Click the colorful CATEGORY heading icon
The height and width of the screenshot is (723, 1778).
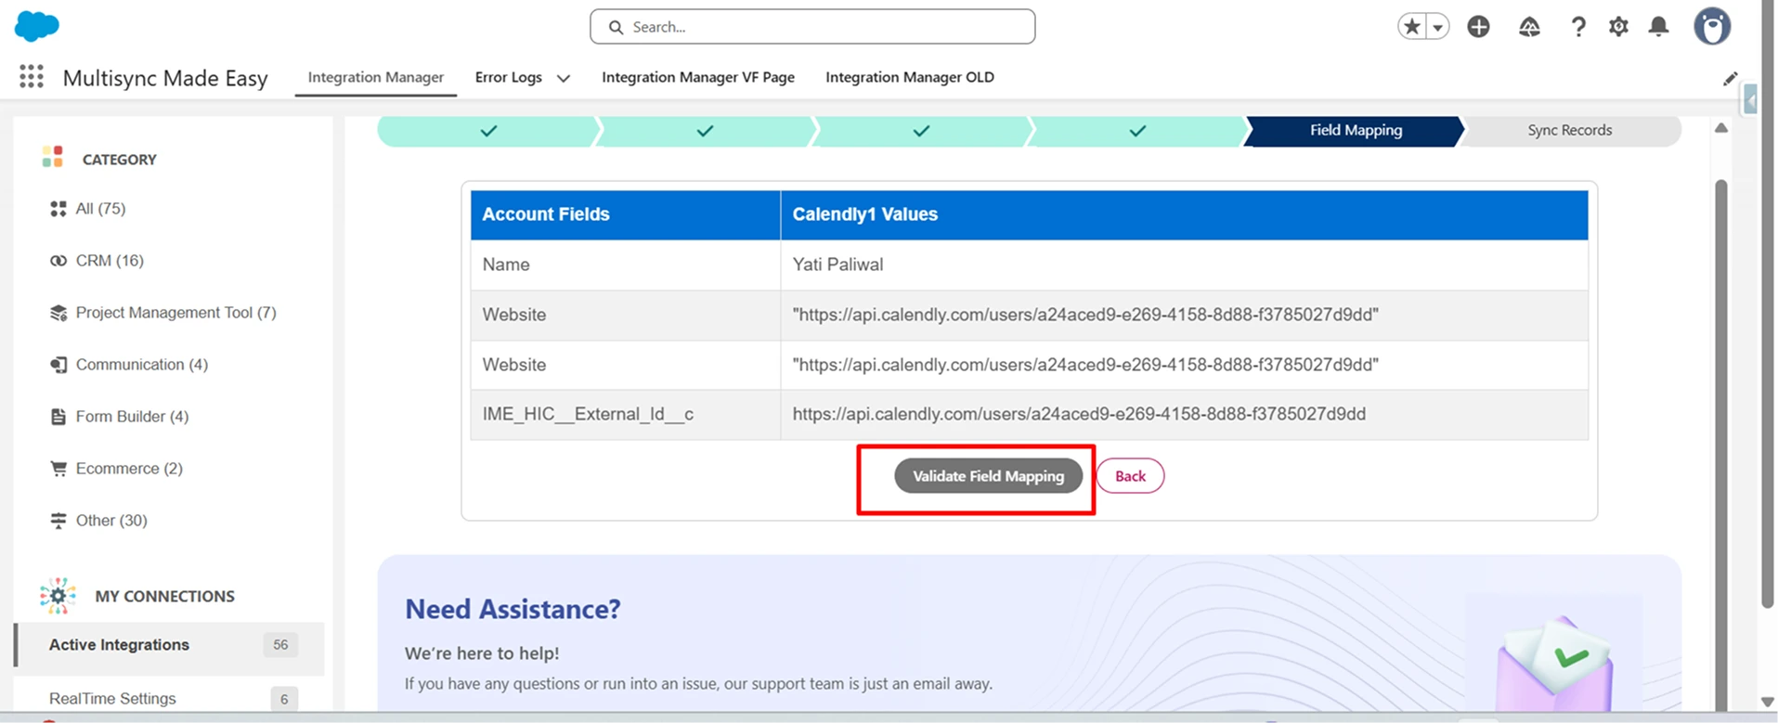coord(53,157)
